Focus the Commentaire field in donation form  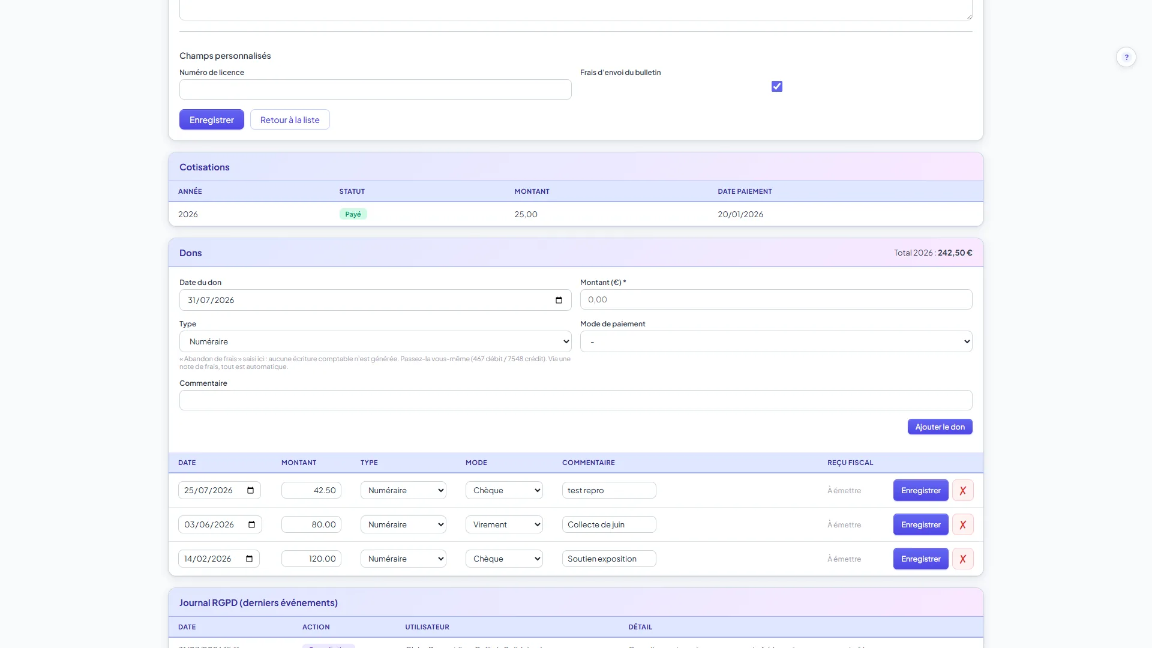coord(575,400)
